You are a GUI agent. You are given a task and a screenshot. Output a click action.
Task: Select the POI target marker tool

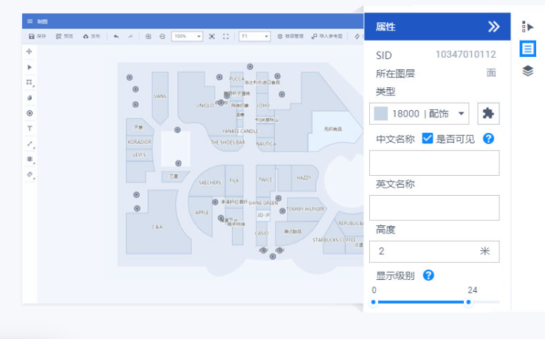tap(30, 113)
